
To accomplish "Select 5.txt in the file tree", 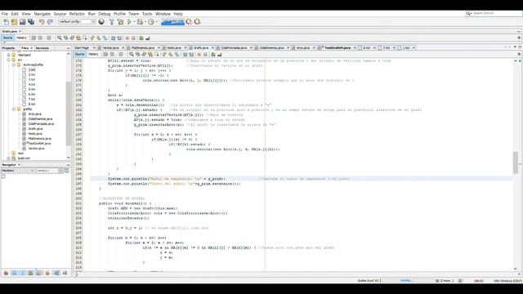I will click(x=32, y=89).
